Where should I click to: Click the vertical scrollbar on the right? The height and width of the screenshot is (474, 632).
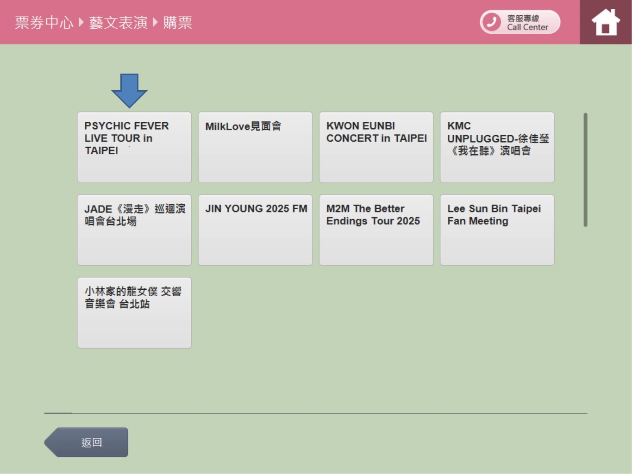(585, 170)
